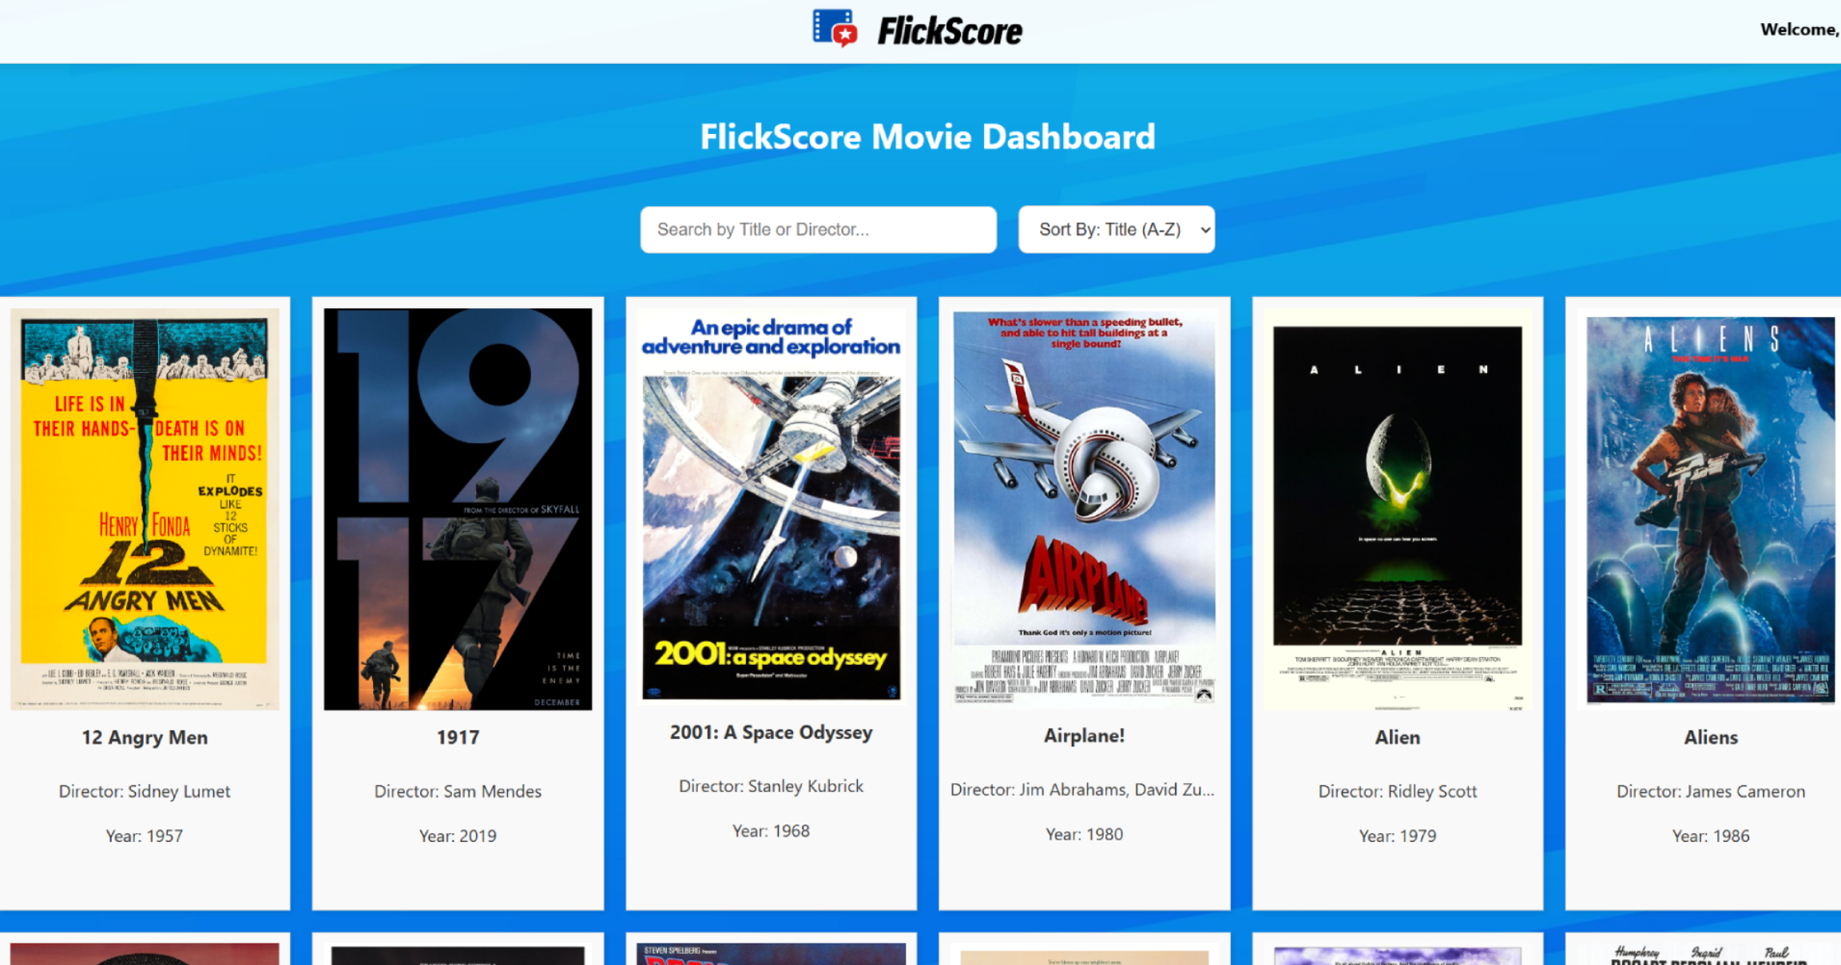Open the Sort By: Title (A-Z) dropdown
This screenshot has width=1841, height=965.
click(x=1116, y=230)
